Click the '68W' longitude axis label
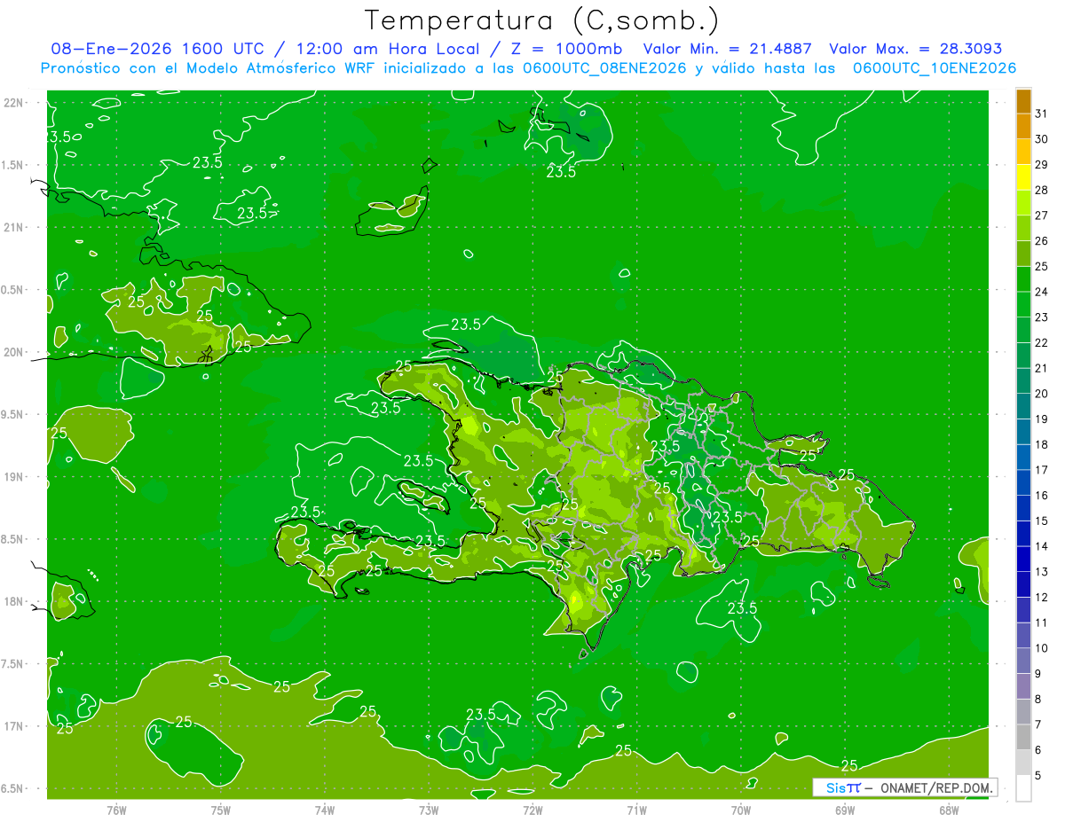The width and height of the screenshot is (1065, 822). 949,810
